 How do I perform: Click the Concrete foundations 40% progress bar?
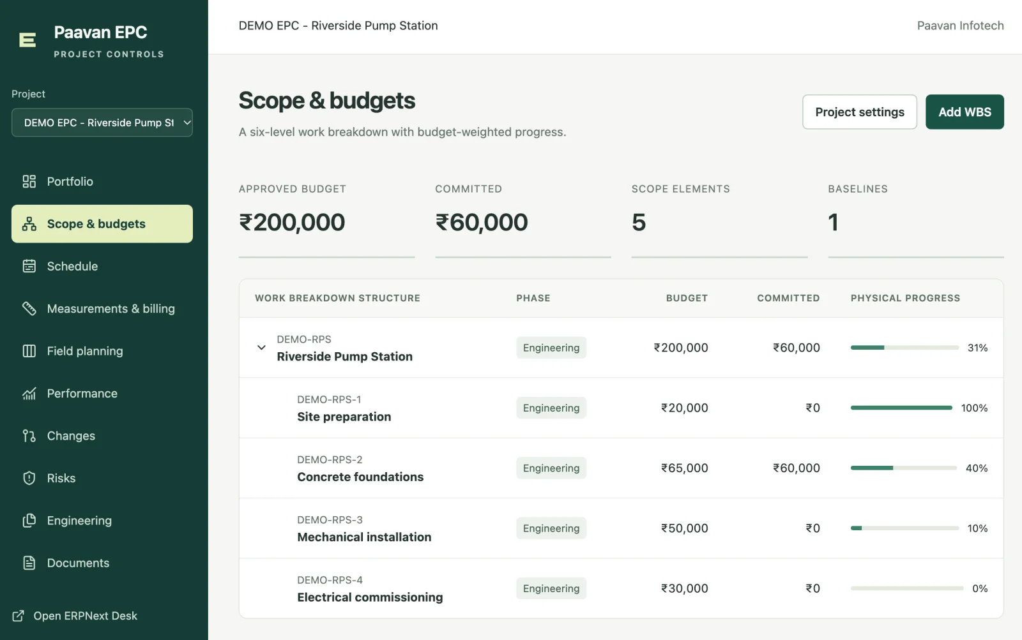(904, 468)
